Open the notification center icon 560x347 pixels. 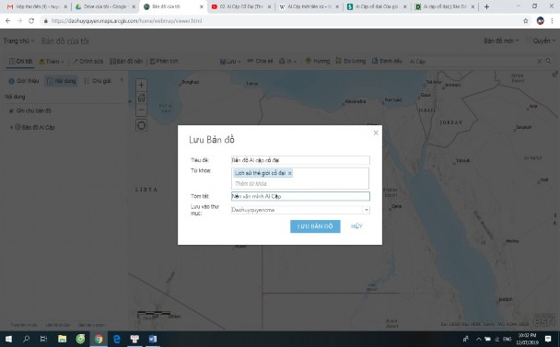548,339
